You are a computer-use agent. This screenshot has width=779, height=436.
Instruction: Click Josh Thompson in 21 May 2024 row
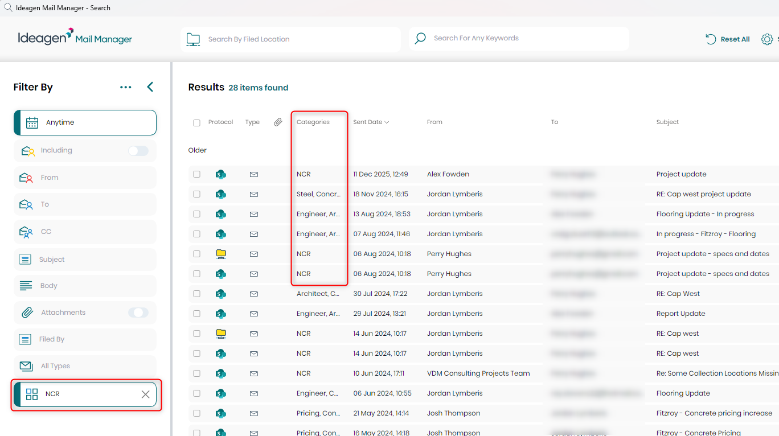click(x=453, y=413)
